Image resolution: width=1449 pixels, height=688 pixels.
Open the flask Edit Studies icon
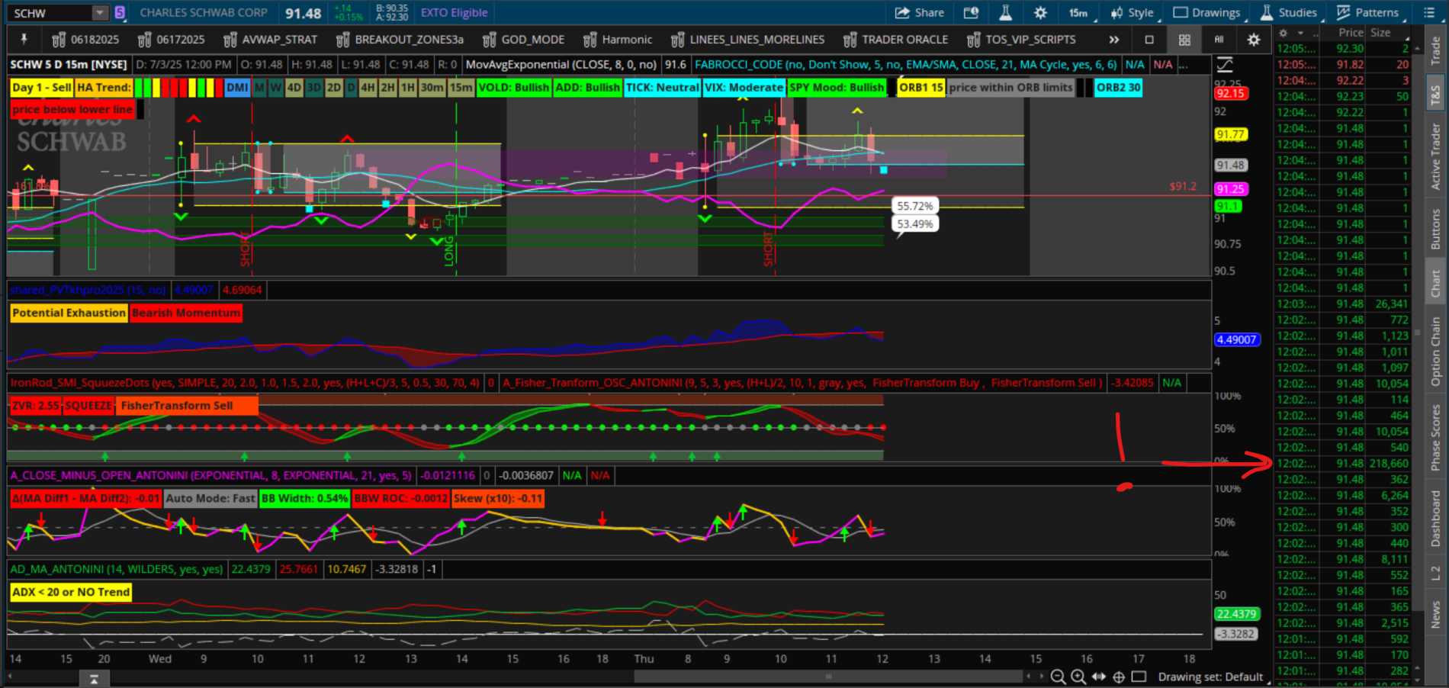[x=1005, y=12]
